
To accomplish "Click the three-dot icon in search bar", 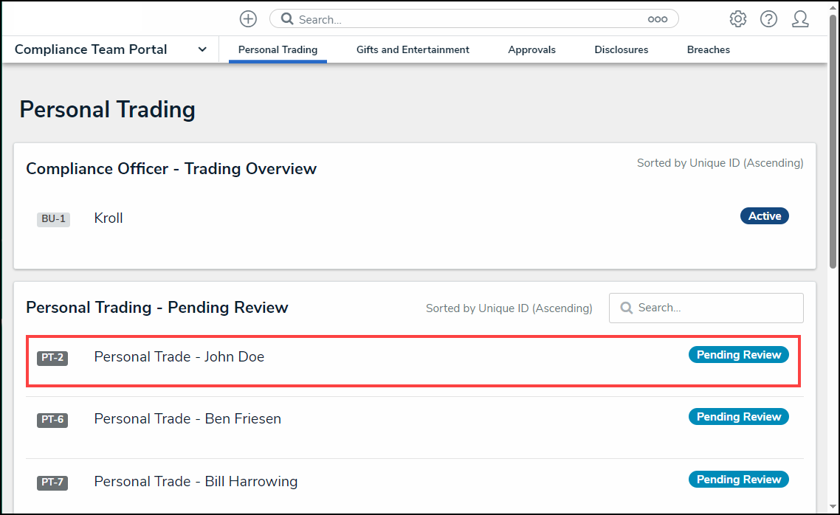I will click(658, 20).
